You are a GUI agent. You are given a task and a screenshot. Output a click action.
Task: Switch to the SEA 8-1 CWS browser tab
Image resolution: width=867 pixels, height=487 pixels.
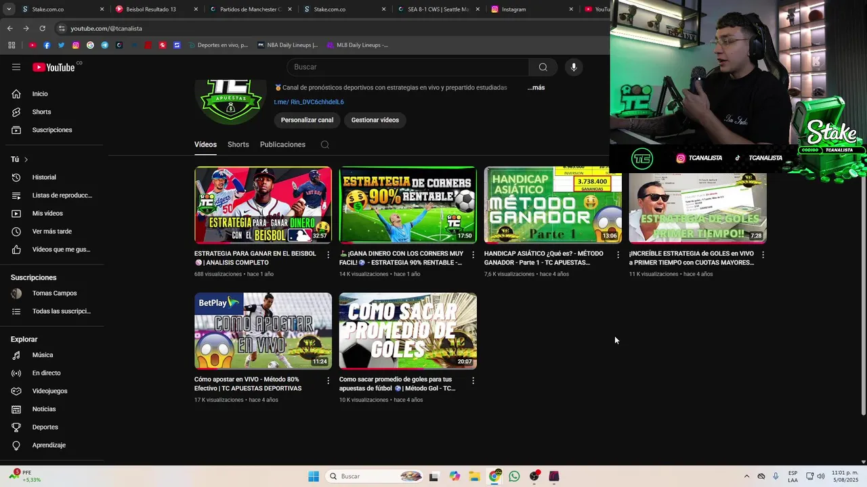(438, 9)
